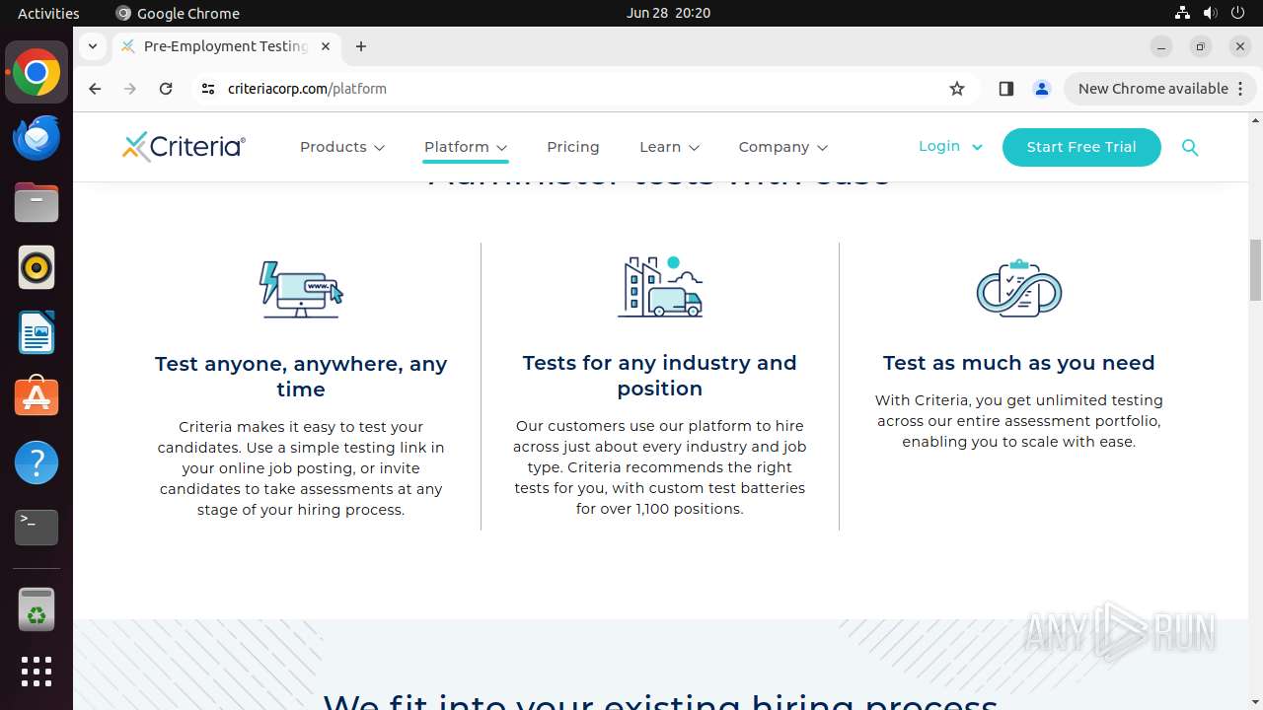This screenshot has height=710, width=1263.
Task: Open the Pricing page
Action: tap(573, 147)
